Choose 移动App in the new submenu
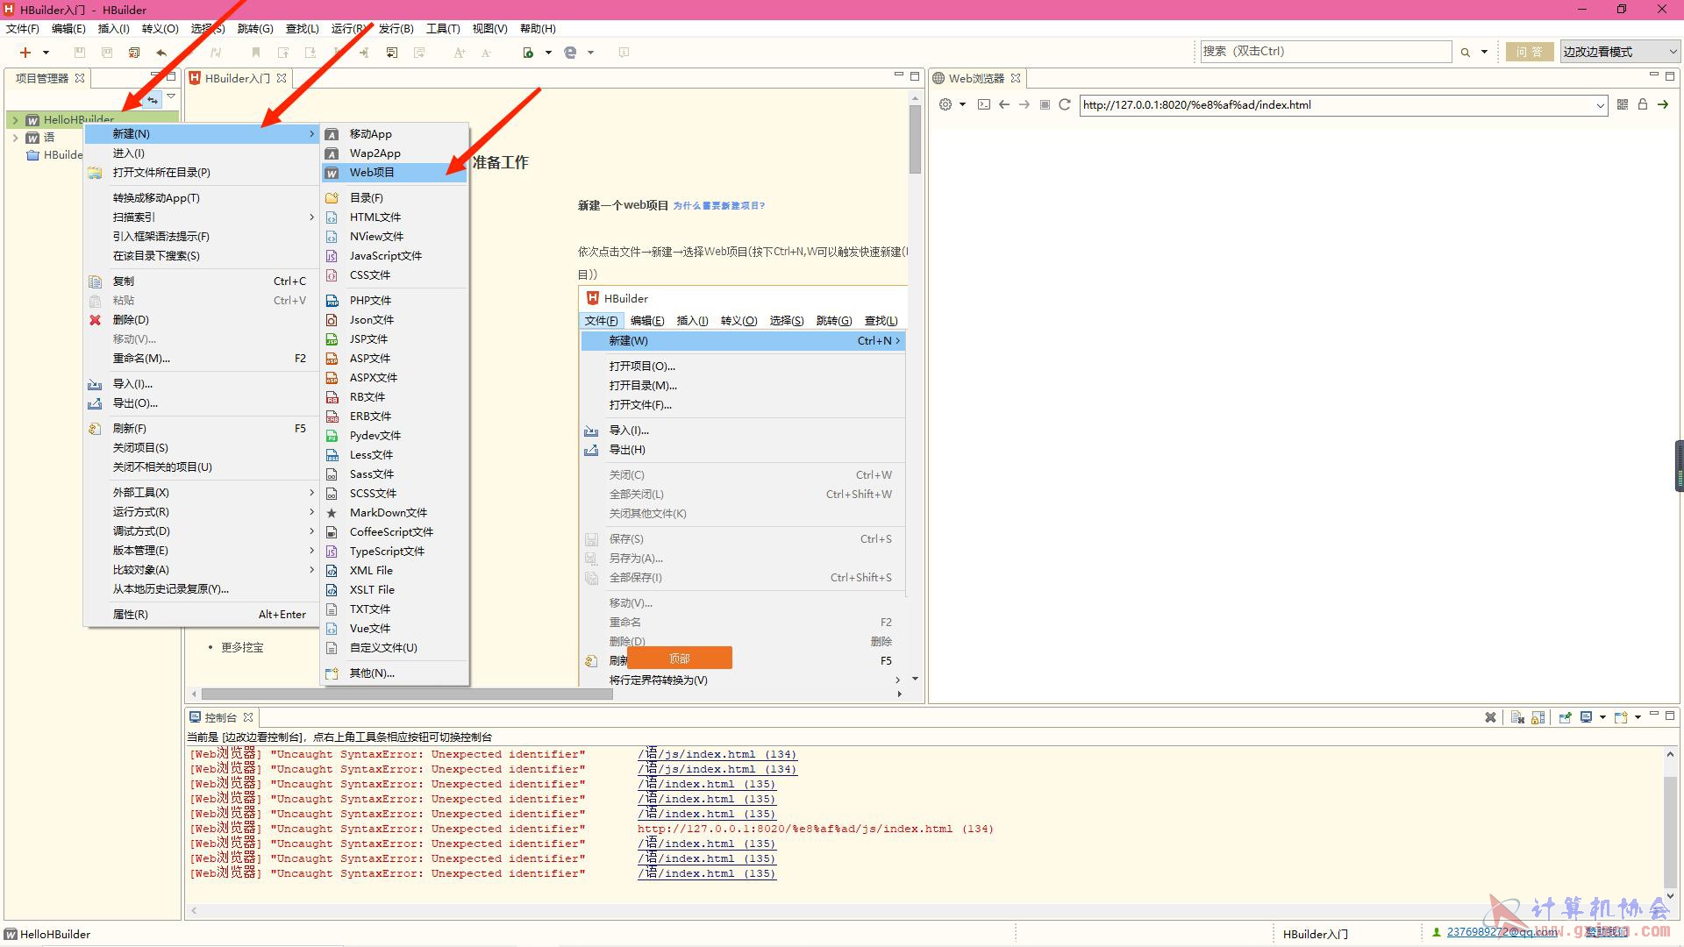Viewport: 1684px width, 947px height. click(x=395, y=134)
